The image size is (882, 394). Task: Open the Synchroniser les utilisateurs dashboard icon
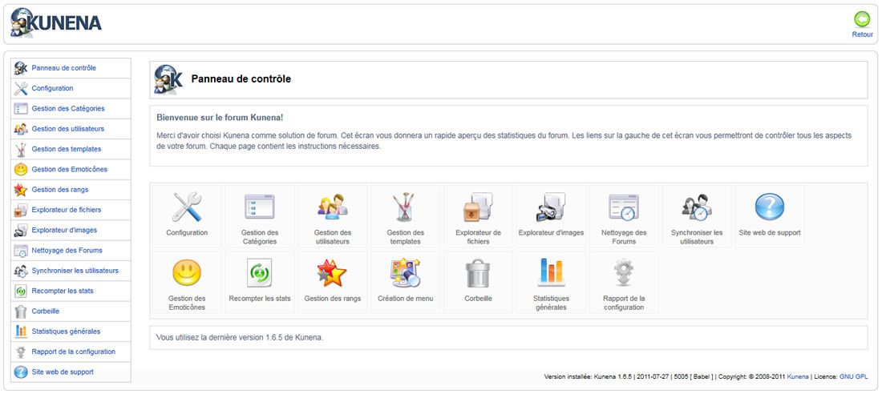click(x=696, y=207)
